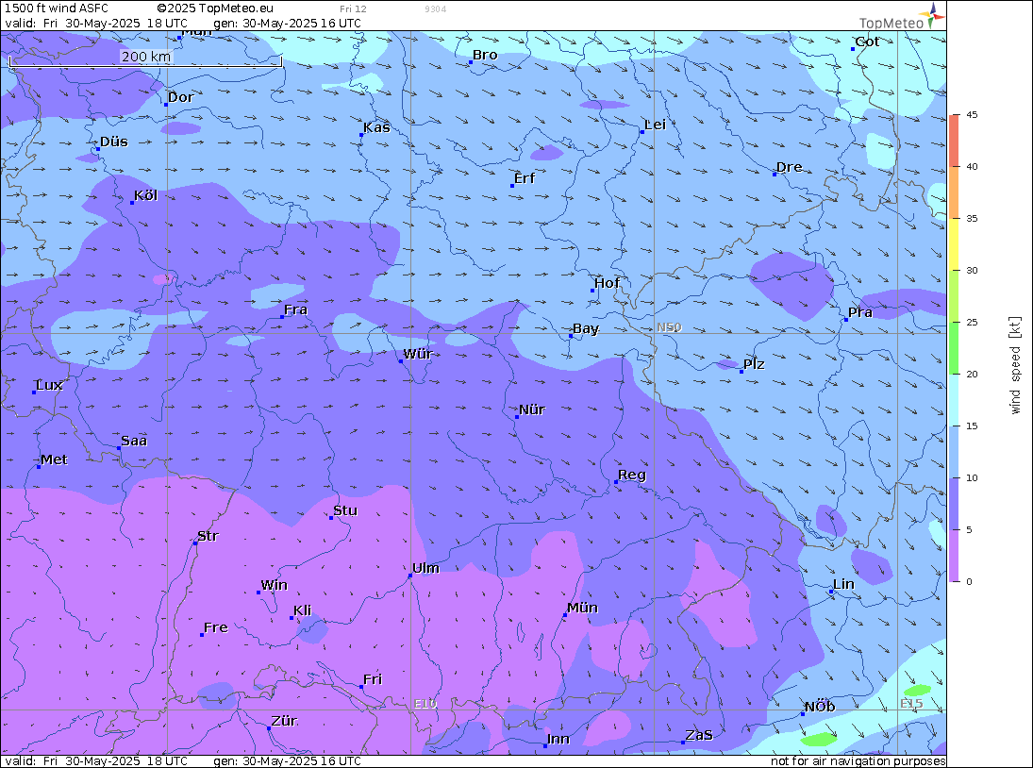Select the "Zür" city label

tap(284, 721)
